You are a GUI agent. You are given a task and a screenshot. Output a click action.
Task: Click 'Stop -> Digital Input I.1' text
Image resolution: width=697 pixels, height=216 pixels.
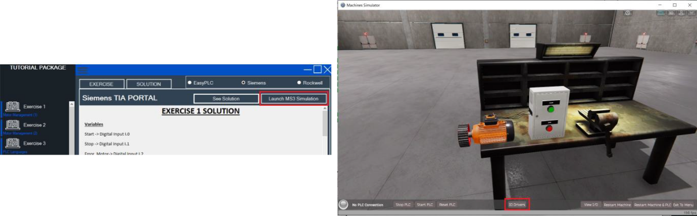click(107, 144)
